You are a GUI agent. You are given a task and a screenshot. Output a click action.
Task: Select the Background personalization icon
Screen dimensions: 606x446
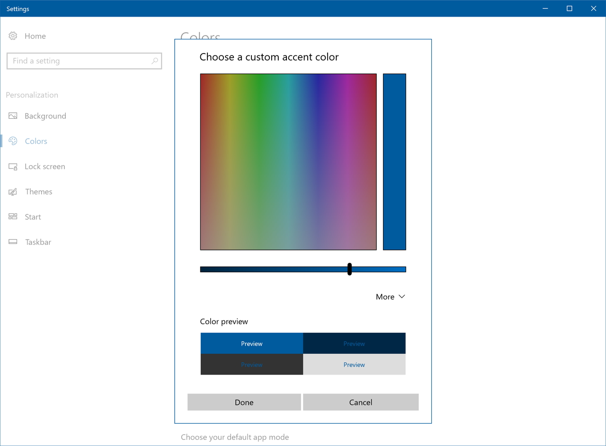(x=12, y=116)
